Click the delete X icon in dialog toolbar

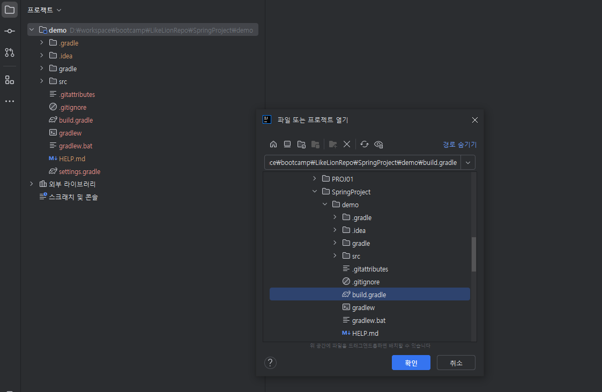pos(347,144)
